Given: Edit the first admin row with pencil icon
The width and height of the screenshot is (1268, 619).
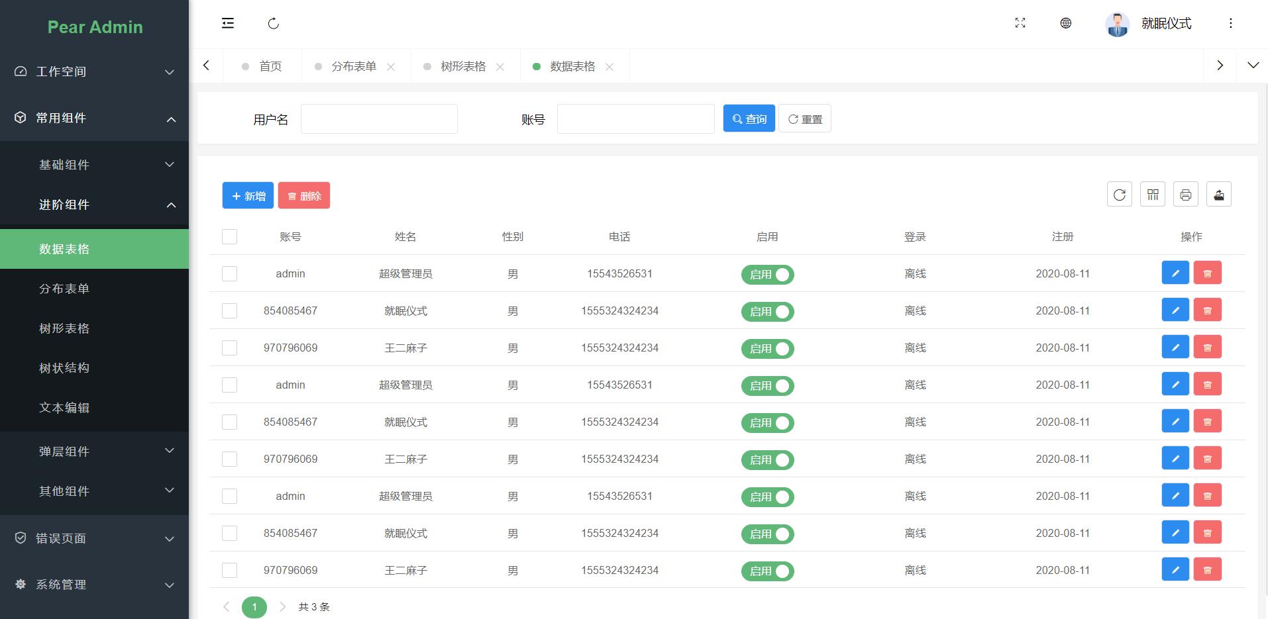Looking at the screenshot, I should pos(1175,273).
